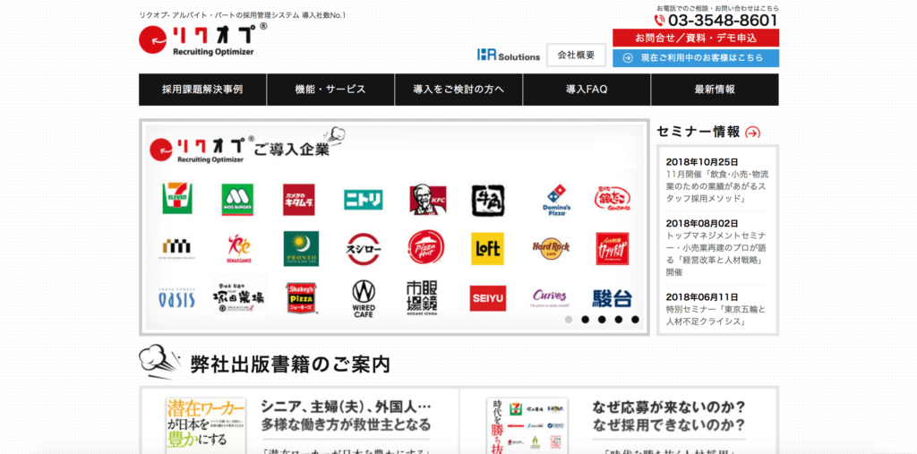Click the 潜在ワーカー book cover thumbnail
The height and width of the screenshot is (454, 917).
tap(206, 426)
